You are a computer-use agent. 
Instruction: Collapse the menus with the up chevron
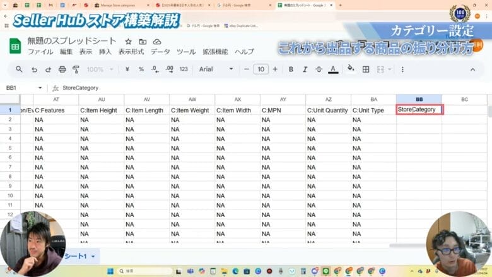point(472,69)
